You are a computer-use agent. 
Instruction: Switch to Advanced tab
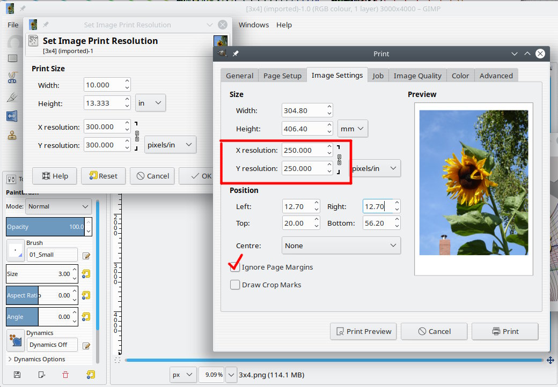496,76
